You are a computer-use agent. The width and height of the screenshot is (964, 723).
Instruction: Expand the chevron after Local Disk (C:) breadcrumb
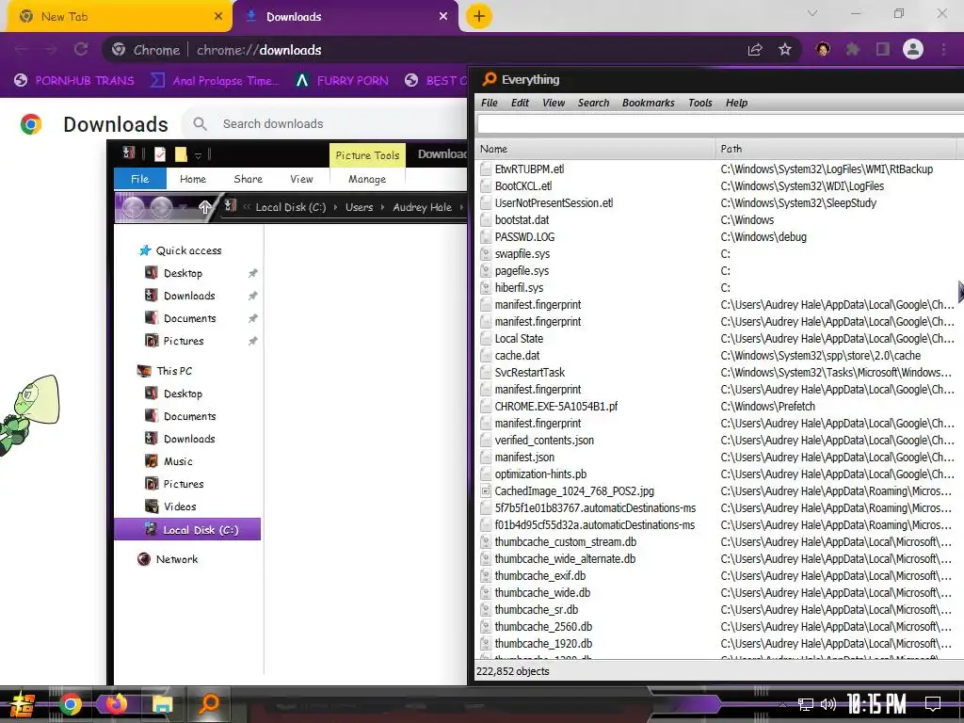[x=335, y=207]
